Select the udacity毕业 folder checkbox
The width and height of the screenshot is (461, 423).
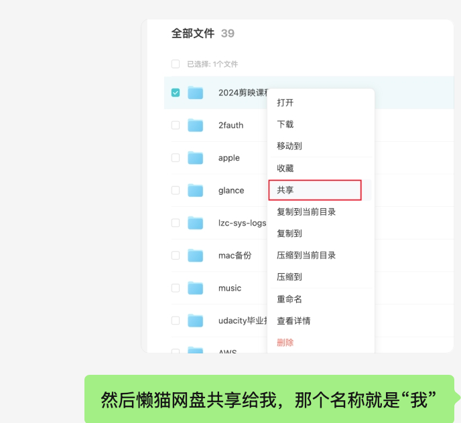tap(176, 321)
